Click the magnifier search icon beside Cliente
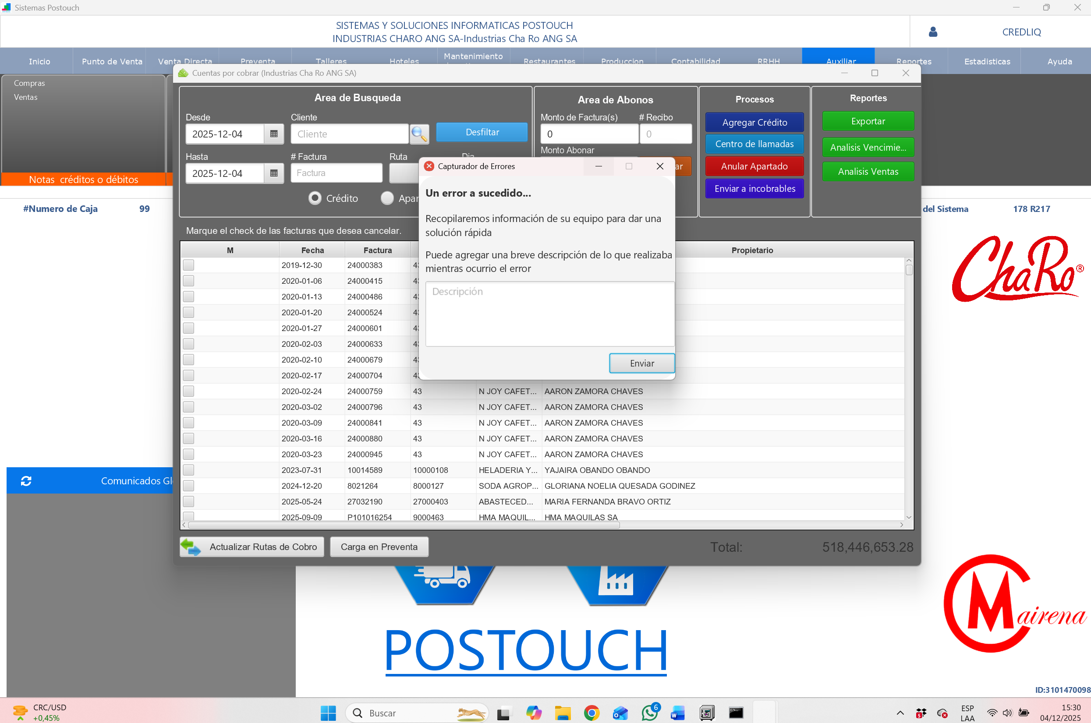The width and height of the screenshot is (1091, 723). coord(419,134)
